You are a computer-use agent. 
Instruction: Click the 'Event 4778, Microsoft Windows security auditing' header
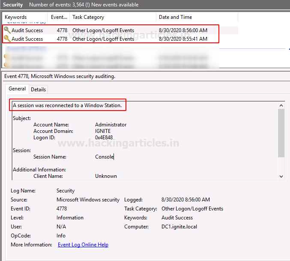pyautogui.click(x=60, y=76)
